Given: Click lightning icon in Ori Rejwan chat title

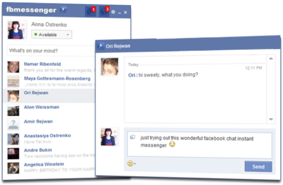Looking at the screenshot, I should [101, 46].
